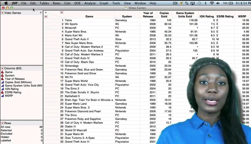
Task: Click the nominal icon beside Game column
Action: click(3, 72)
